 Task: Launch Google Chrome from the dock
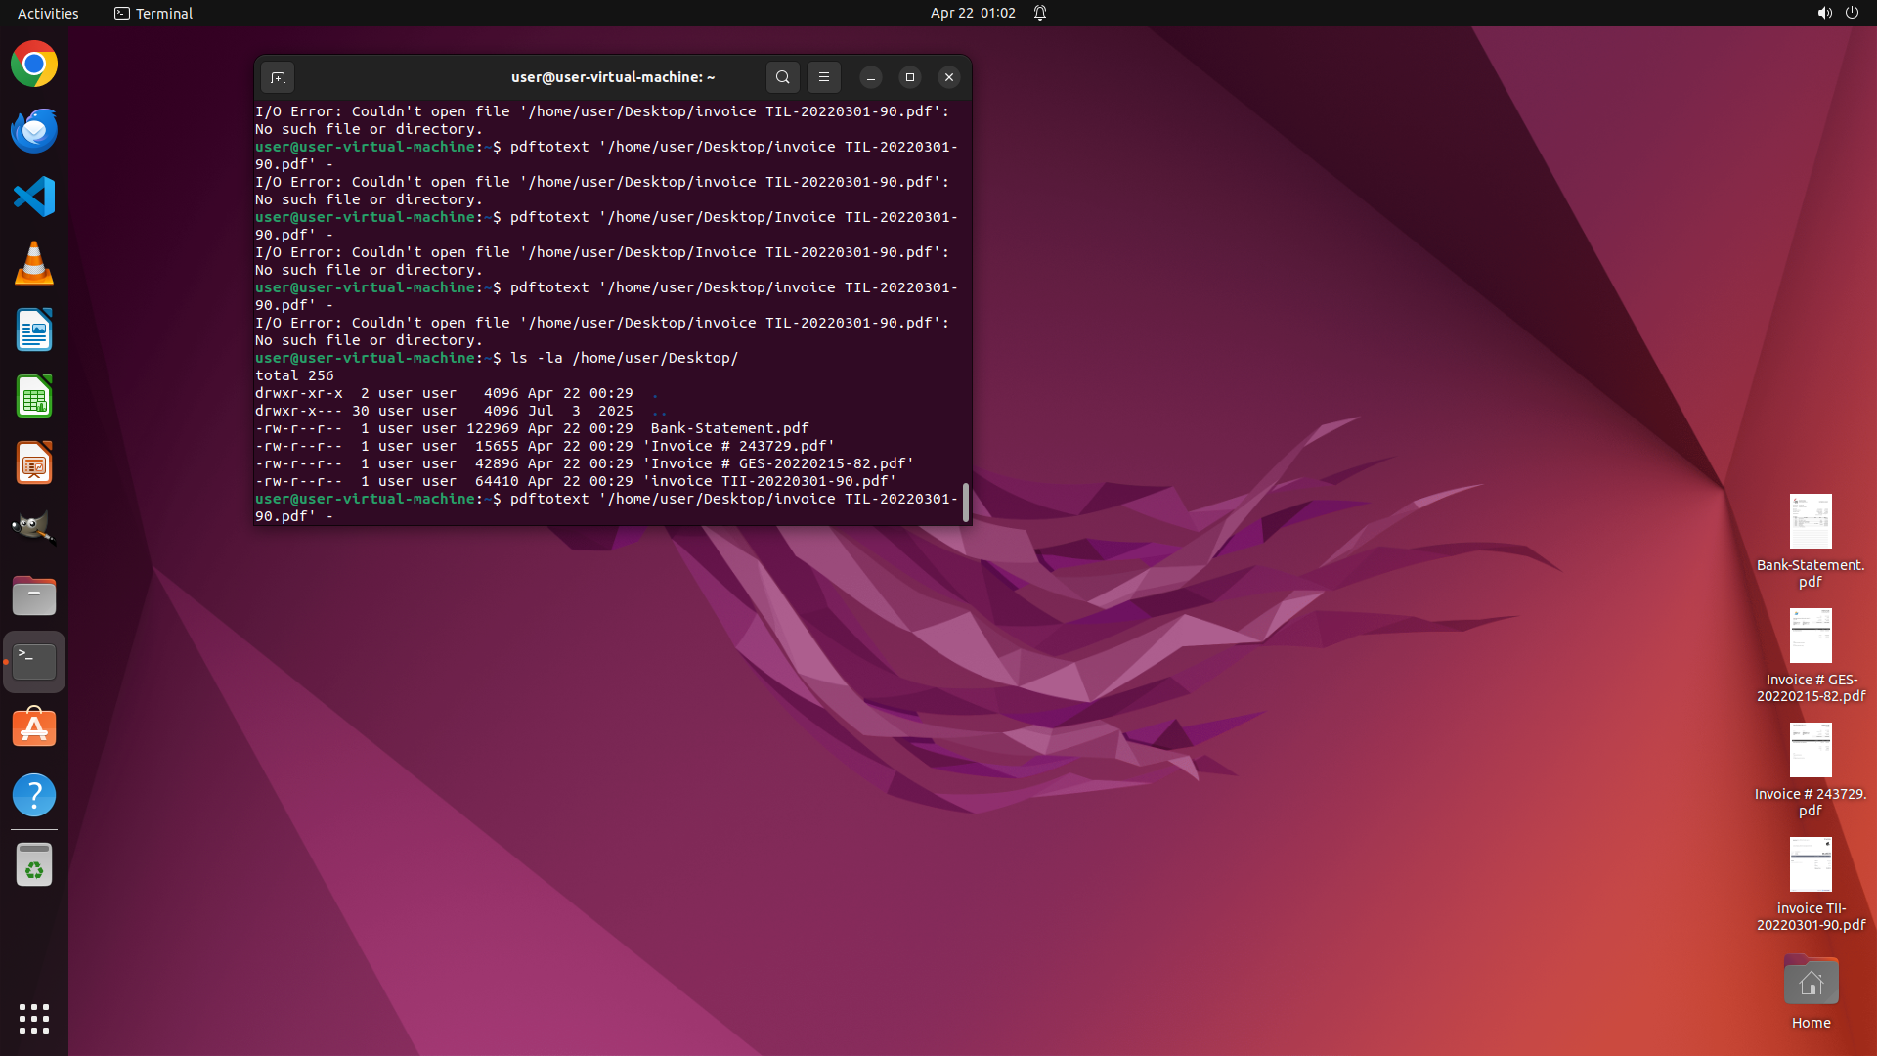(34, 65)
